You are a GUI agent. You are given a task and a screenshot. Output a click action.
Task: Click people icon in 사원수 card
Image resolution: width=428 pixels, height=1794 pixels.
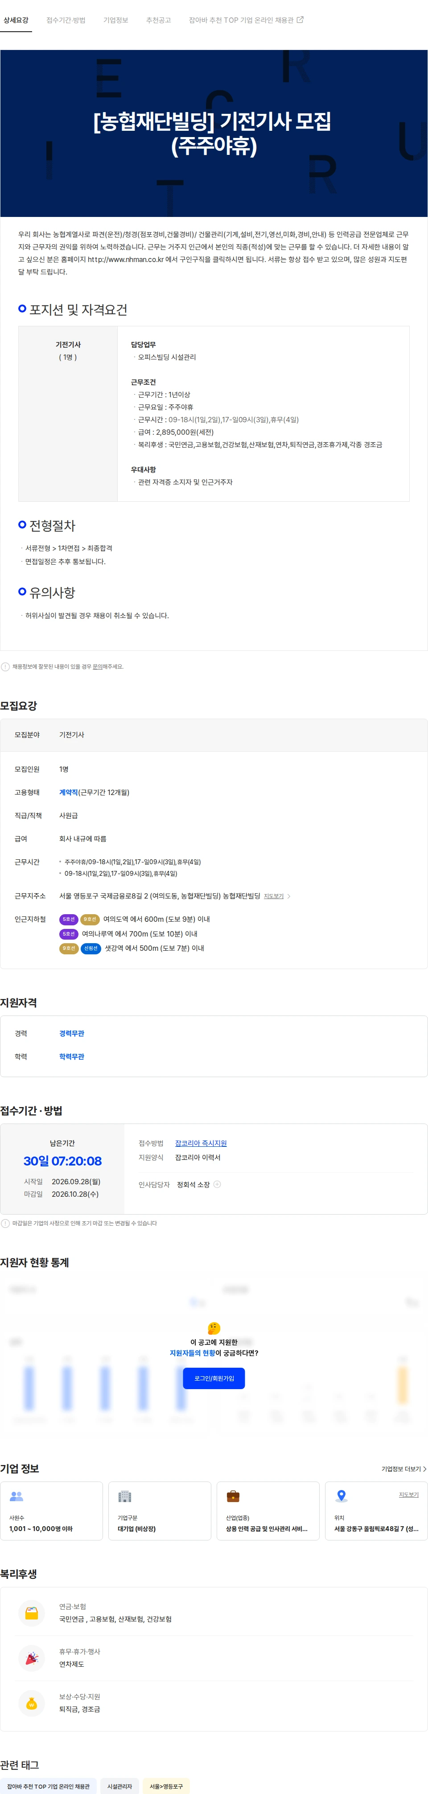[16, 1496]
